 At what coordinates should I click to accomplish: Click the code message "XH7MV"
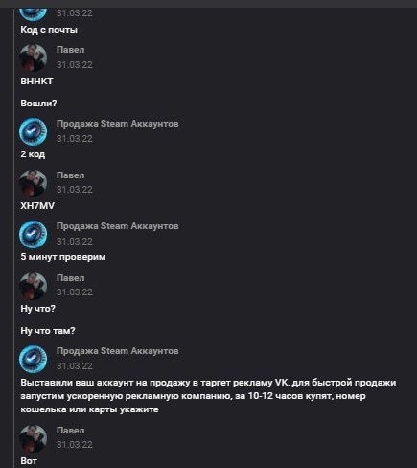tap(37, 206)
